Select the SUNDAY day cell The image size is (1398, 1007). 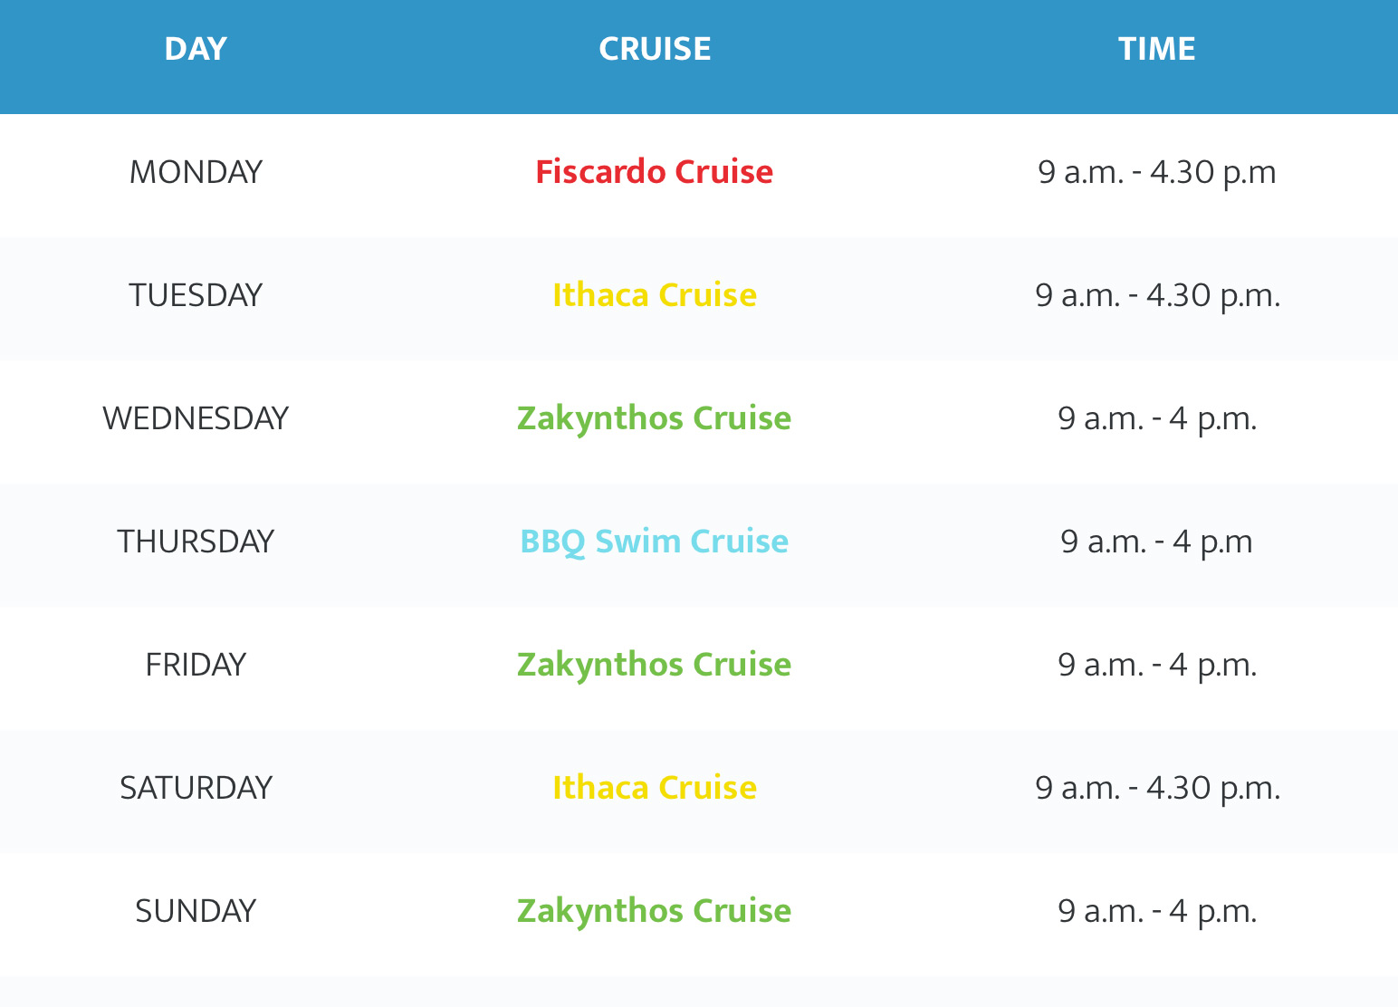196,911
